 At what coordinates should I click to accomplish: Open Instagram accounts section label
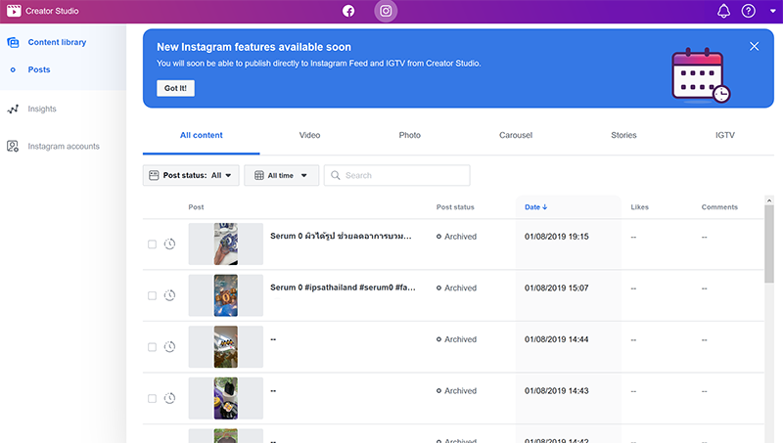point(64,146)
